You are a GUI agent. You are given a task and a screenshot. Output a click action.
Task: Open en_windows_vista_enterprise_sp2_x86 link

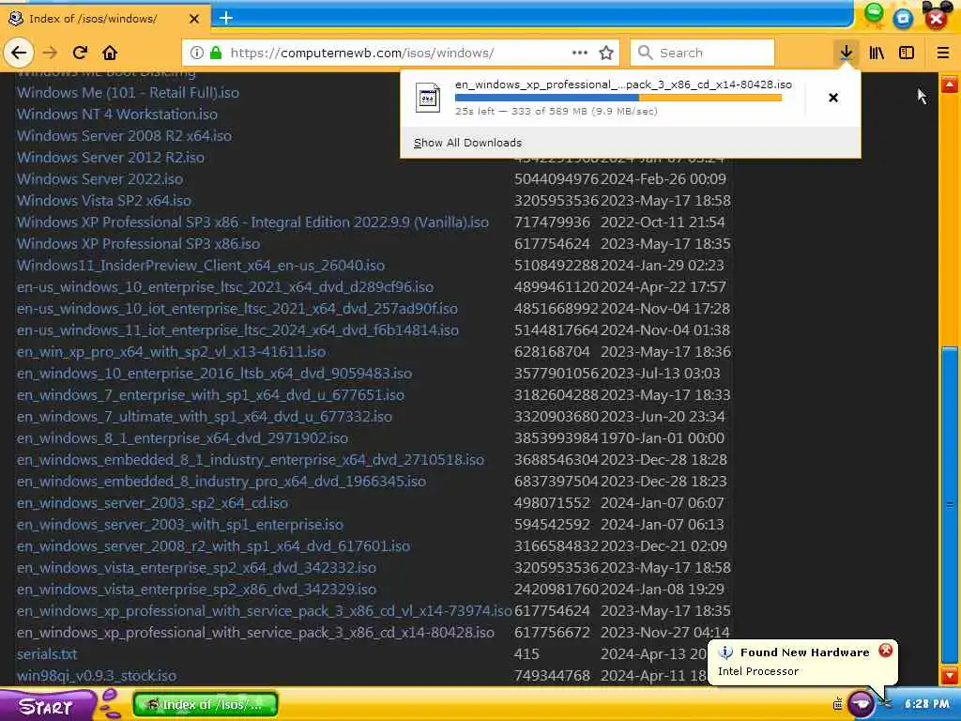196,590
